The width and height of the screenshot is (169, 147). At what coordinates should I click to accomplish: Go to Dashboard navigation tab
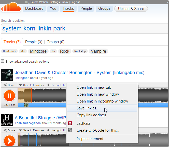(x=34, y=8)
